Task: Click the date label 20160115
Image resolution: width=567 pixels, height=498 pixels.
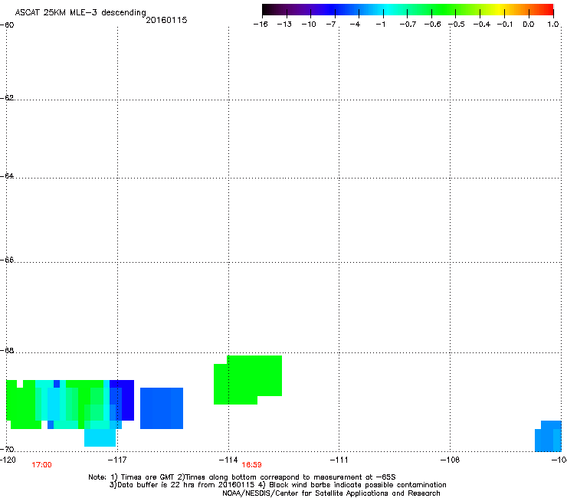Action: tap(166, 20)
